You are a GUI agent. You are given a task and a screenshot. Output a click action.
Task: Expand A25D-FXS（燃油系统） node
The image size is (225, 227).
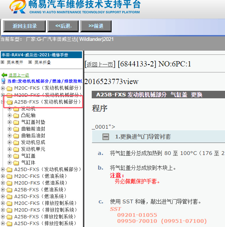coord(3,197)
